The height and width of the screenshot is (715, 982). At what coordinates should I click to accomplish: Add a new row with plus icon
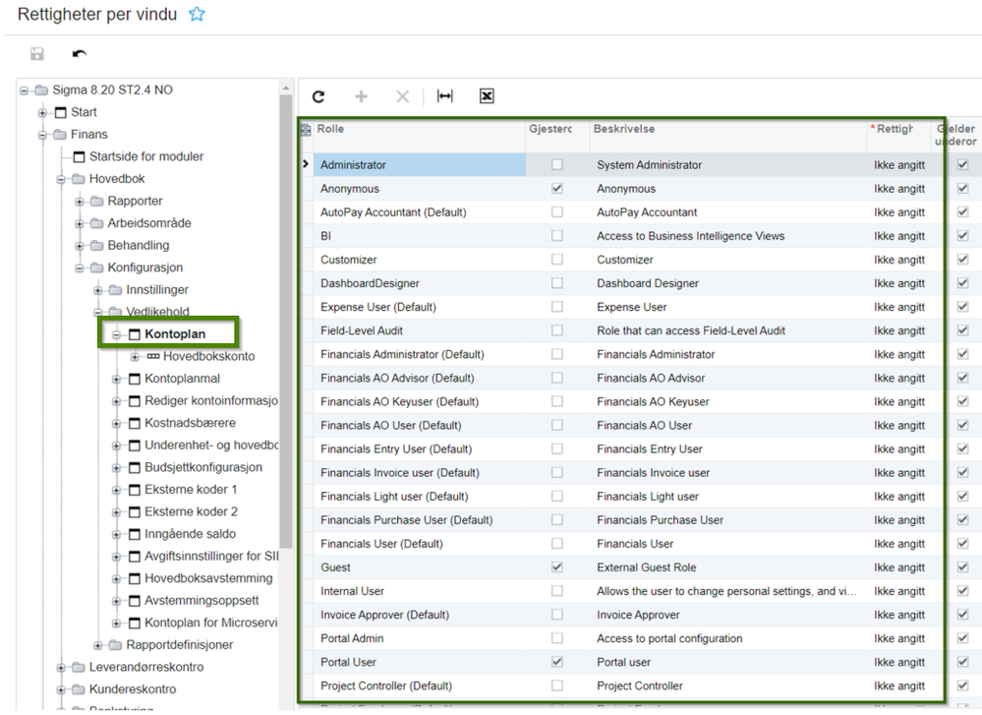361,96
